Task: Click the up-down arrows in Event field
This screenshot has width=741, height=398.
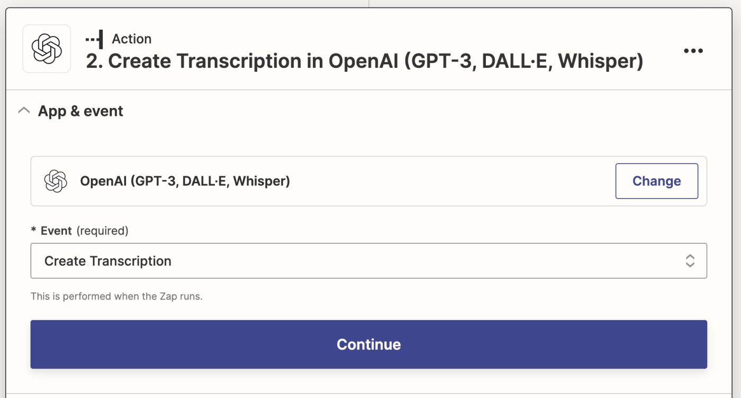Action: (x=690, y=261)
